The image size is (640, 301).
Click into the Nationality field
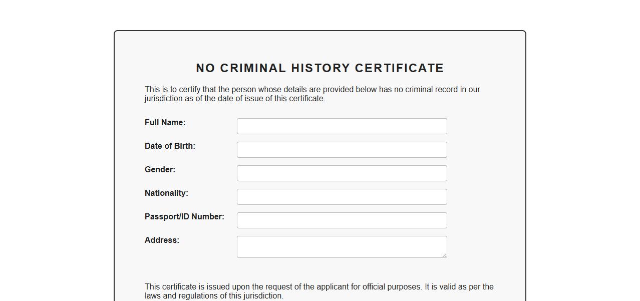coord(342,197)
